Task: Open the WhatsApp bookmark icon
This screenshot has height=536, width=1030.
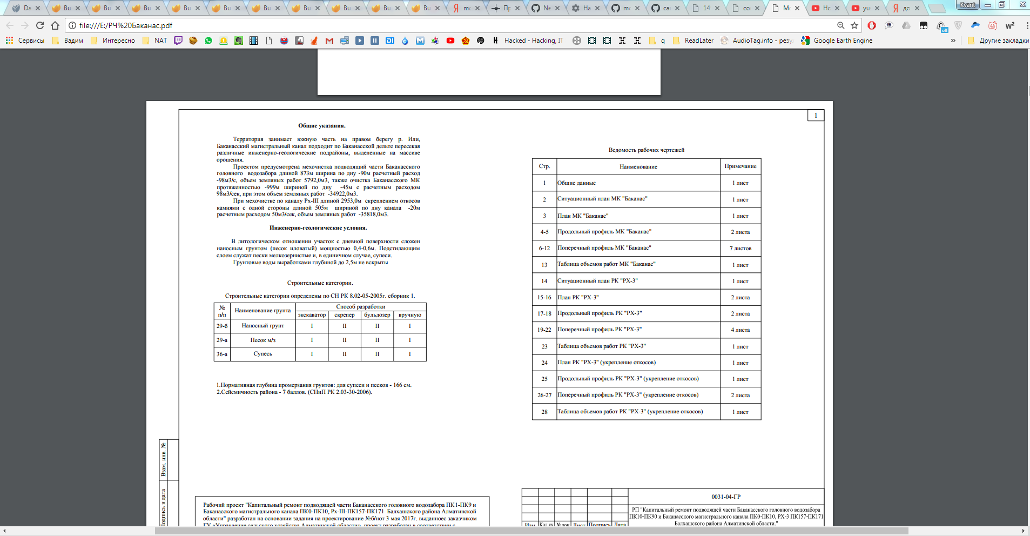Action: [x=208, y=41]
